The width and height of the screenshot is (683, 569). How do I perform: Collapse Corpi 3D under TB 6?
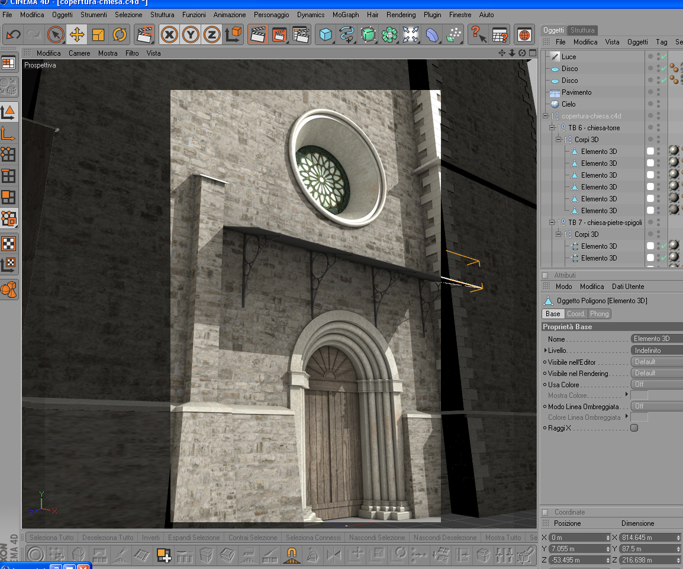coord(558,139)
